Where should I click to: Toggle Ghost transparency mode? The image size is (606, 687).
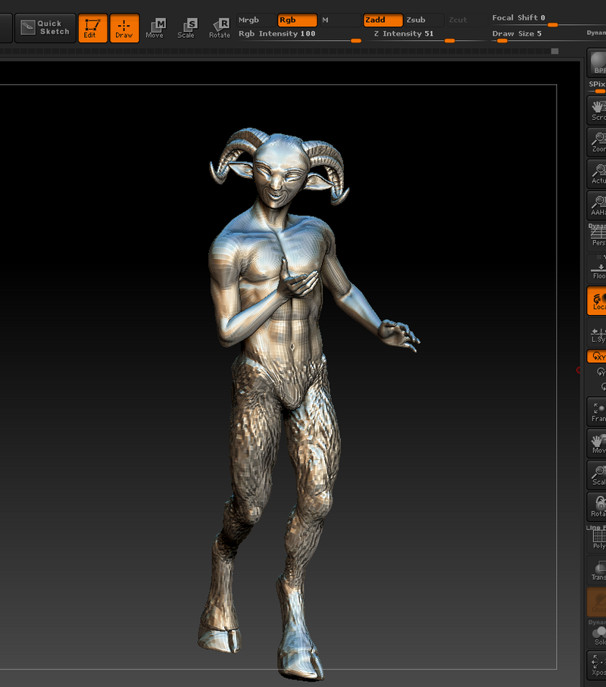point(597,602)
